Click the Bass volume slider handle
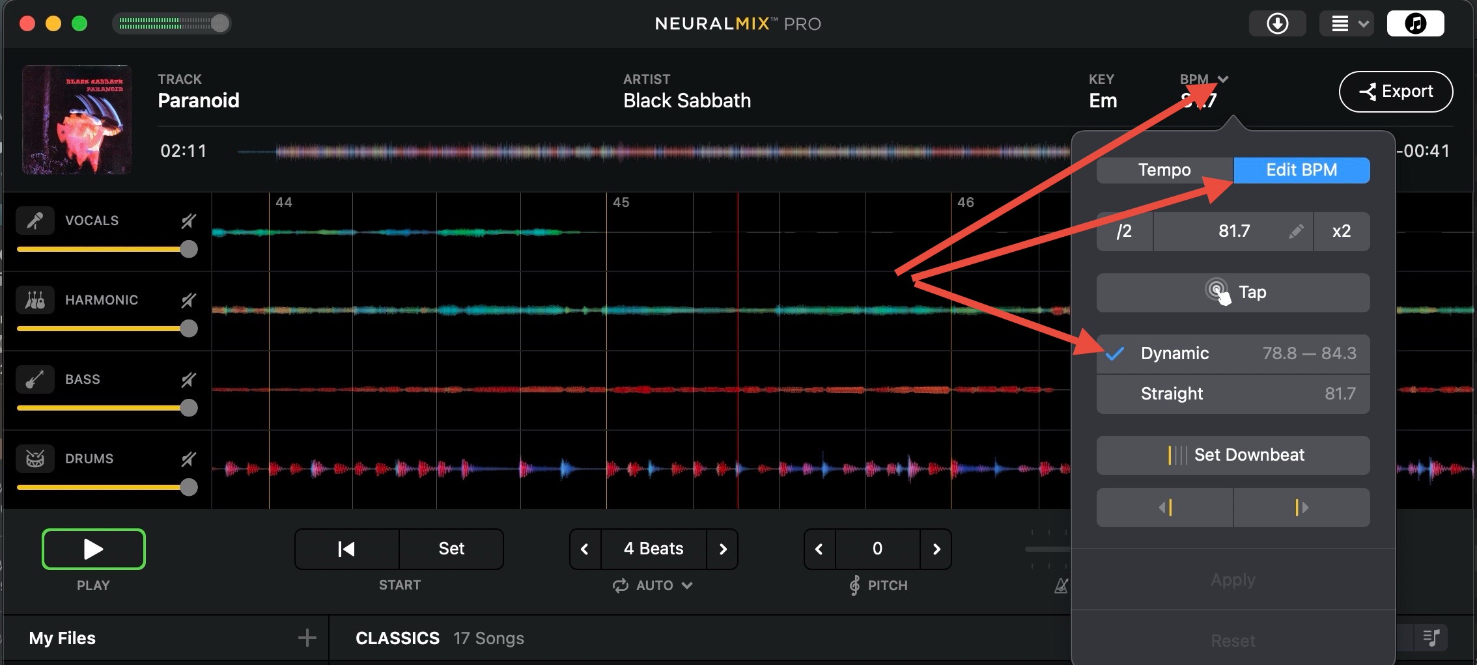 (x=189, y=408)
